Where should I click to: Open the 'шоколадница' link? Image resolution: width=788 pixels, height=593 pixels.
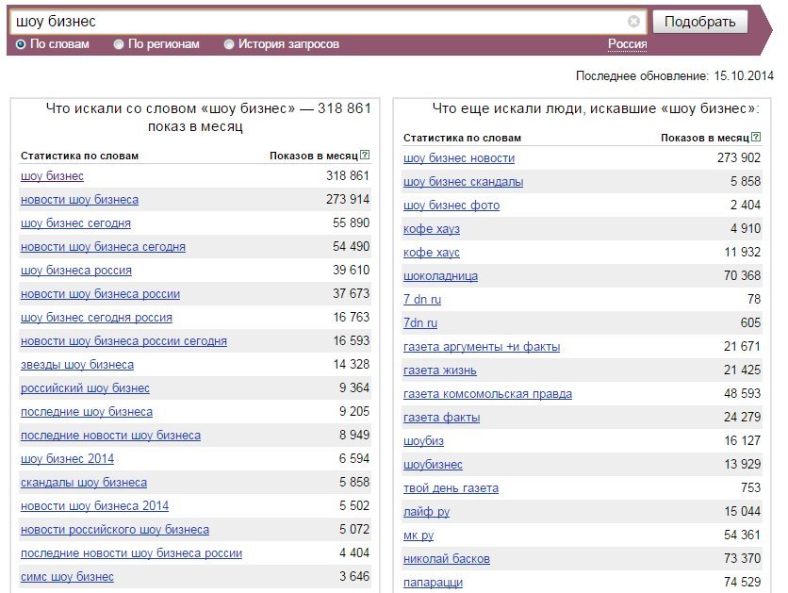click(441, 276)
